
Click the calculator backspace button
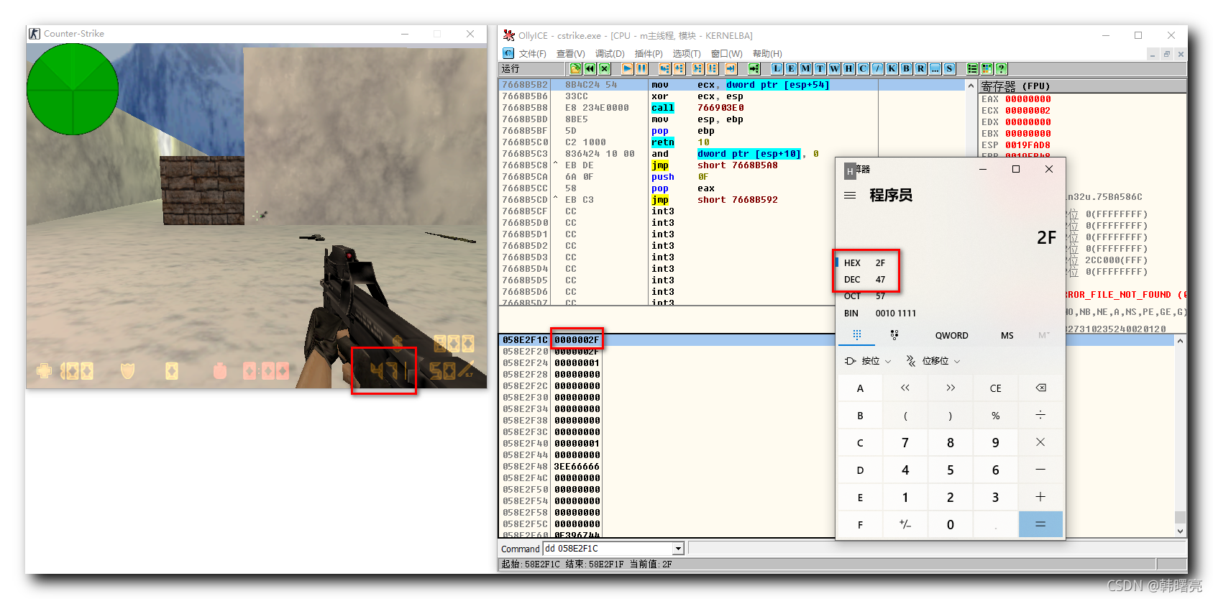point(1040,388)
